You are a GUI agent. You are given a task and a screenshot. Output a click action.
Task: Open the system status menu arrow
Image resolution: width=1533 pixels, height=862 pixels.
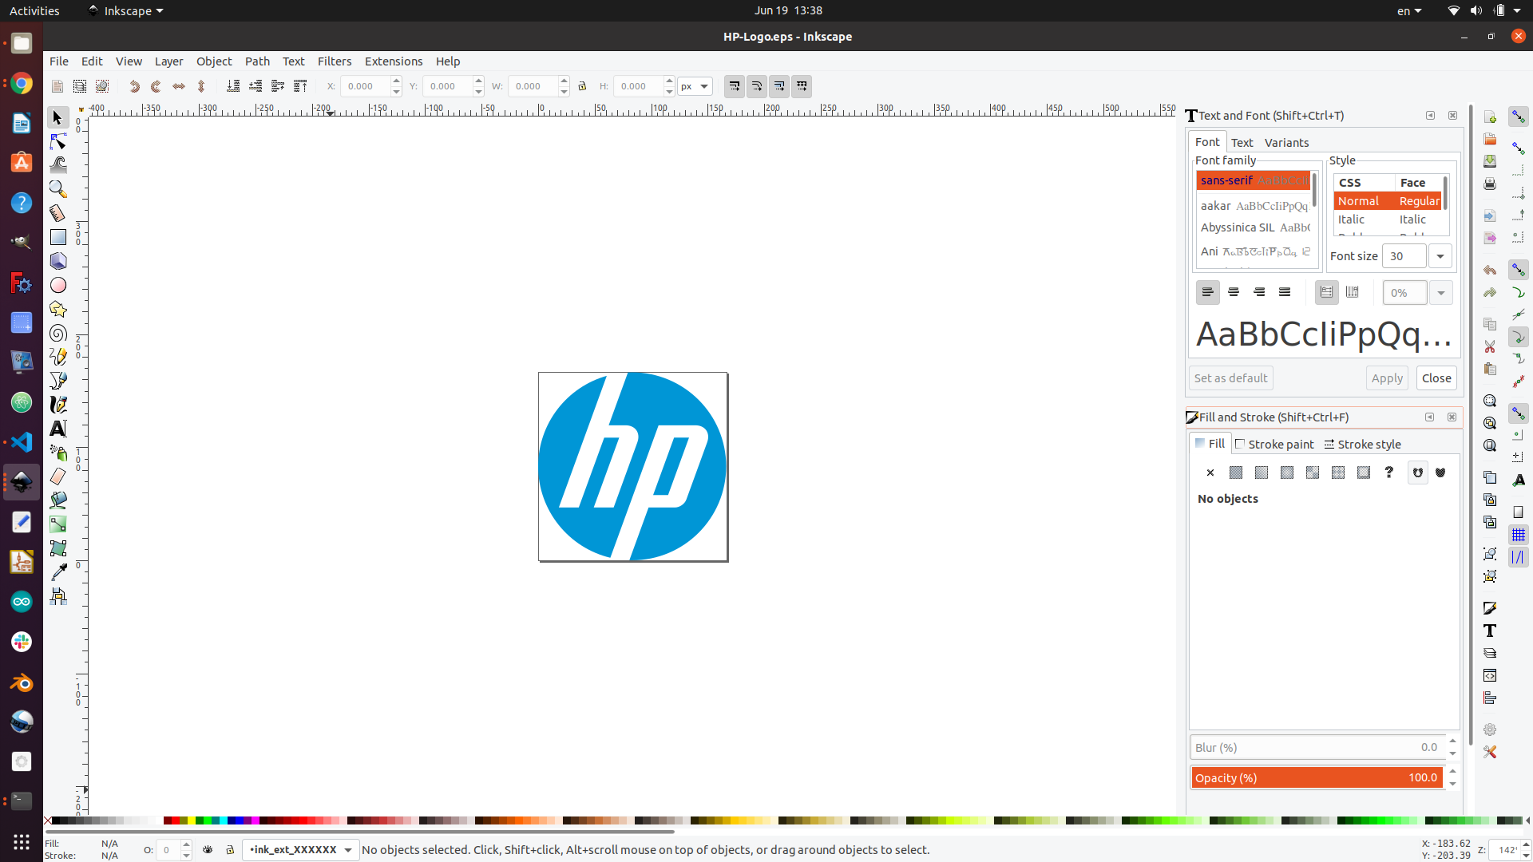coord(1517,10)
